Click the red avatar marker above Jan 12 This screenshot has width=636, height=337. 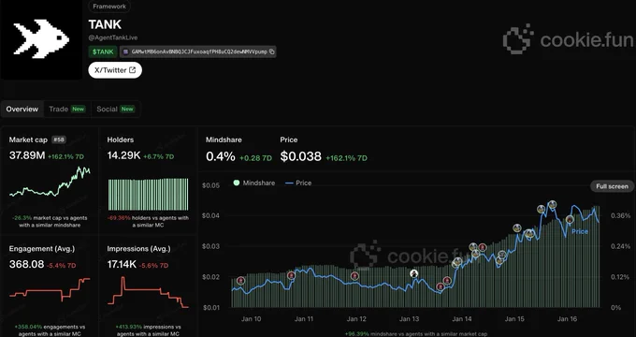[354, 276]
